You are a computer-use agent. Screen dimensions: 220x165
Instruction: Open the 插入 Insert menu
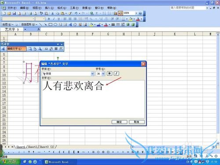(x=49, y=8)
